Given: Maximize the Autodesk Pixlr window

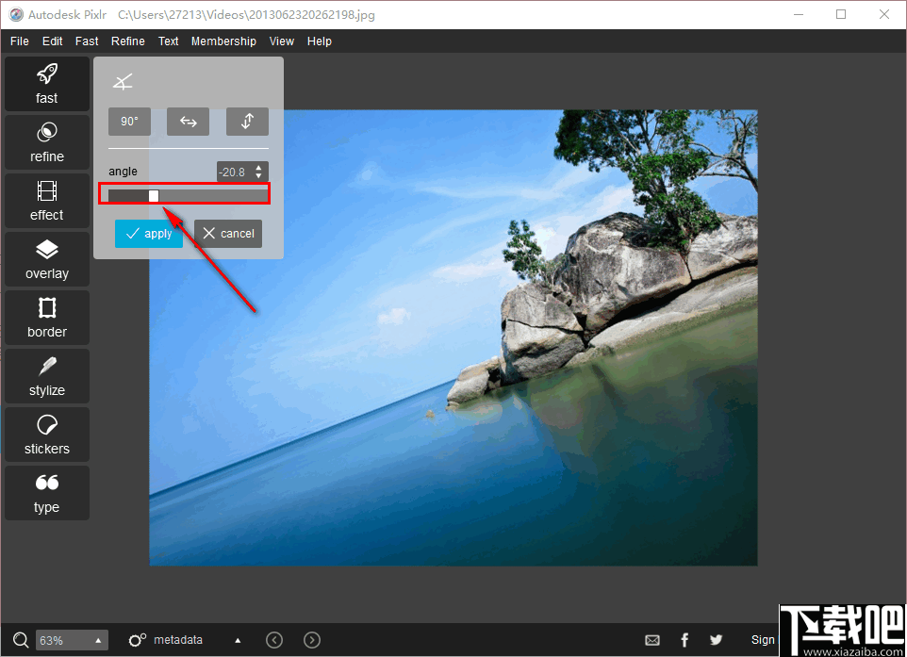Looking at the screenshot, I should (841, 14).
